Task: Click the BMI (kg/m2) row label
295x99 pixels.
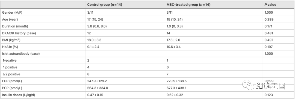Action: point(11,40)
